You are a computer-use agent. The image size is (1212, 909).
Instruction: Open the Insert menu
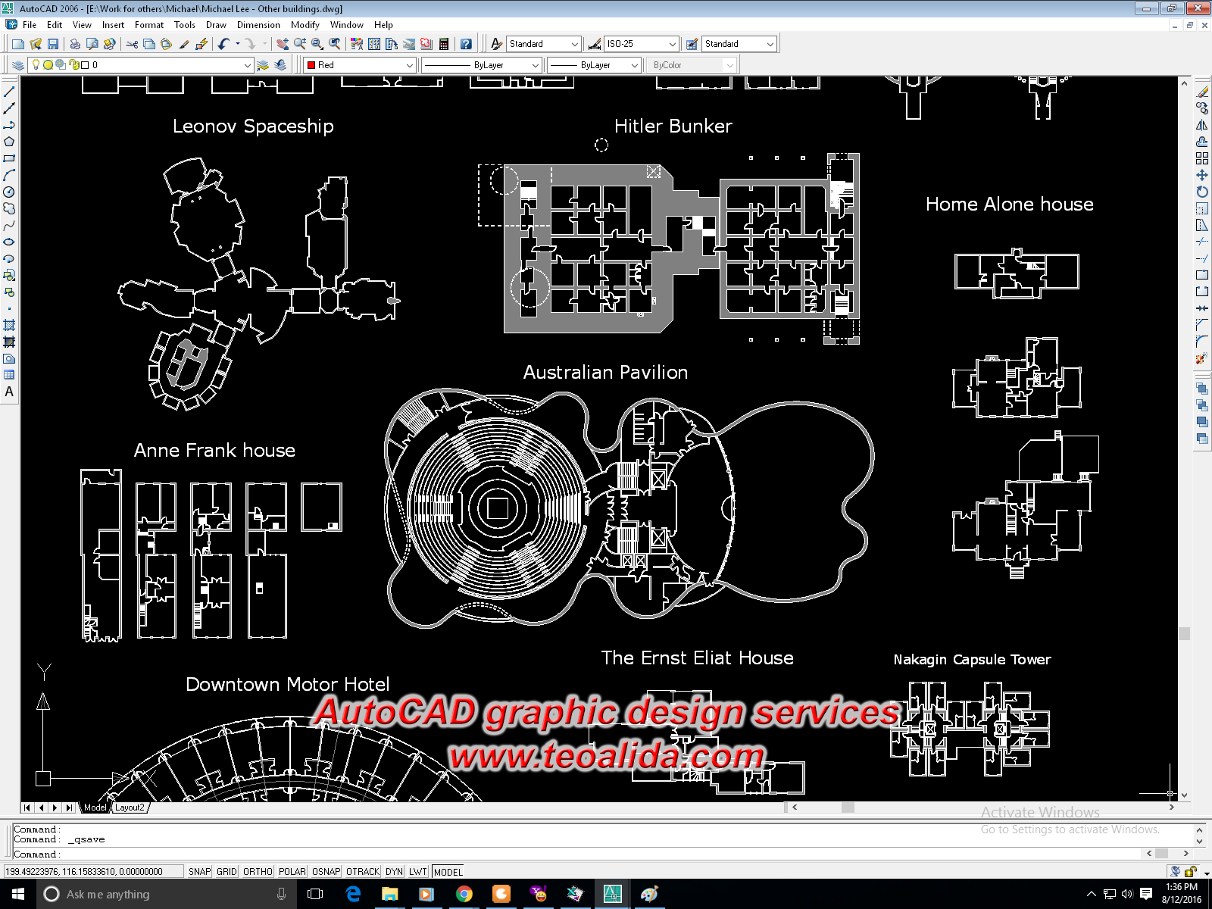(113, 25)
